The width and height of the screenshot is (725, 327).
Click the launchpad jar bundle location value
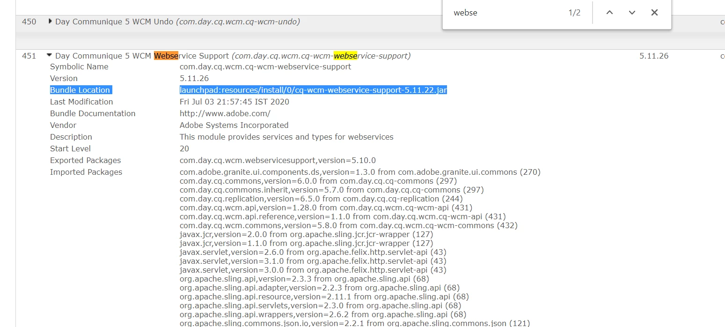pyautogui.click(x=313, y=90)
